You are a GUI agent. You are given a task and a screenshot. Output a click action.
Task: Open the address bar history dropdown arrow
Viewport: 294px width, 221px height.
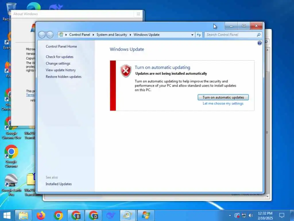[x=192, y=35]
